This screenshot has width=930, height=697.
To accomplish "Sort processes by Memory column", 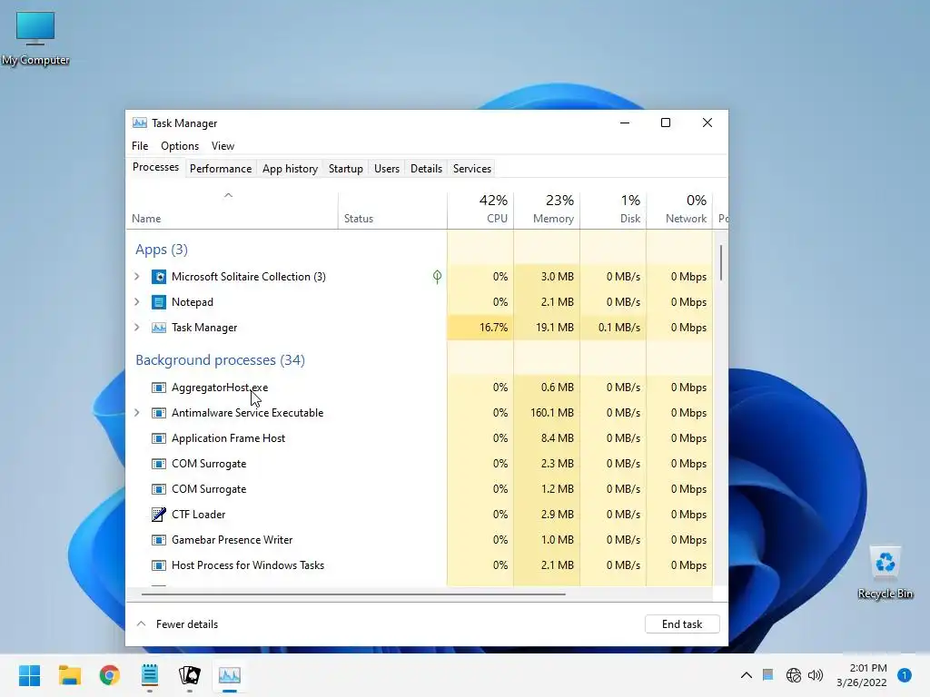I will [x=547, y=210].
